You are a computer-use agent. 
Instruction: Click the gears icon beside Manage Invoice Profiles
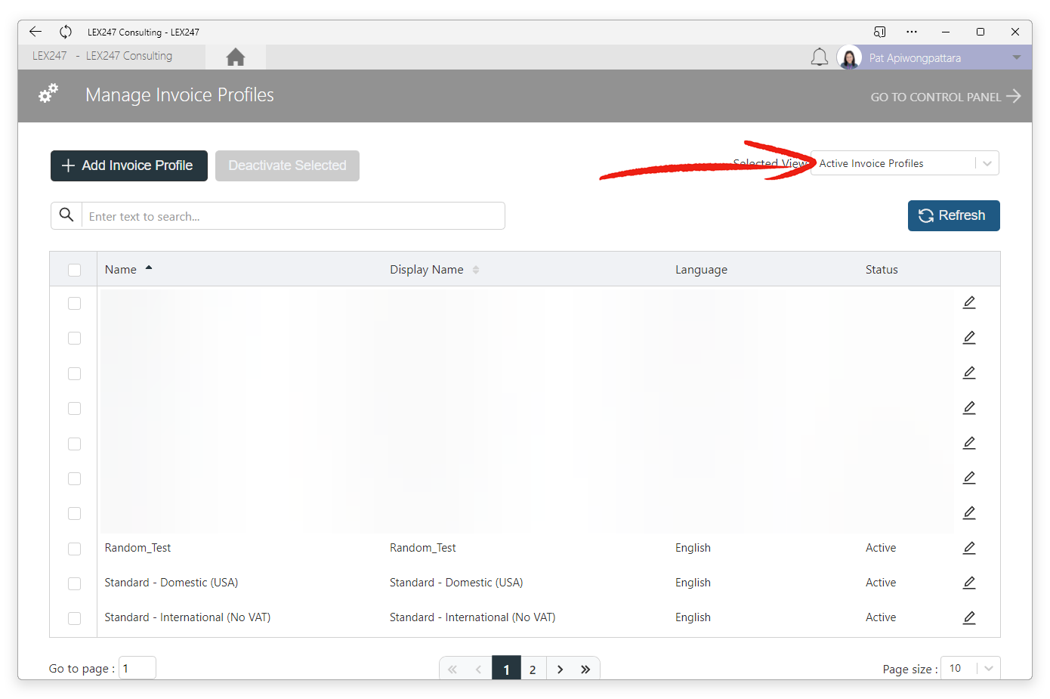[48, 92]
